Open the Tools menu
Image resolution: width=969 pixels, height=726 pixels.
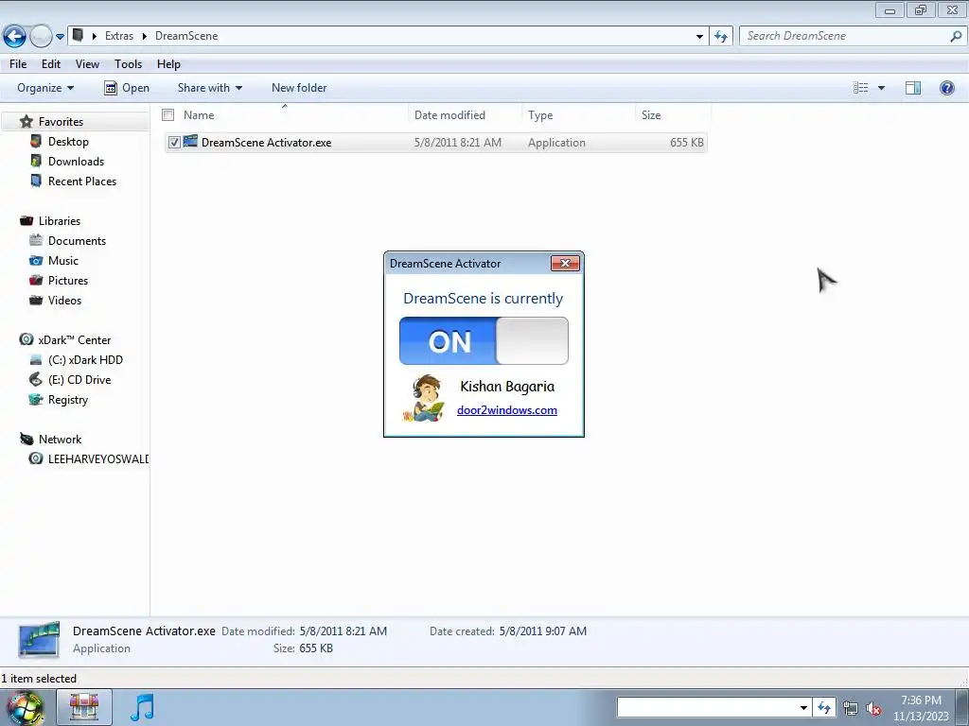pyautogui.click(x=128, y=64)
